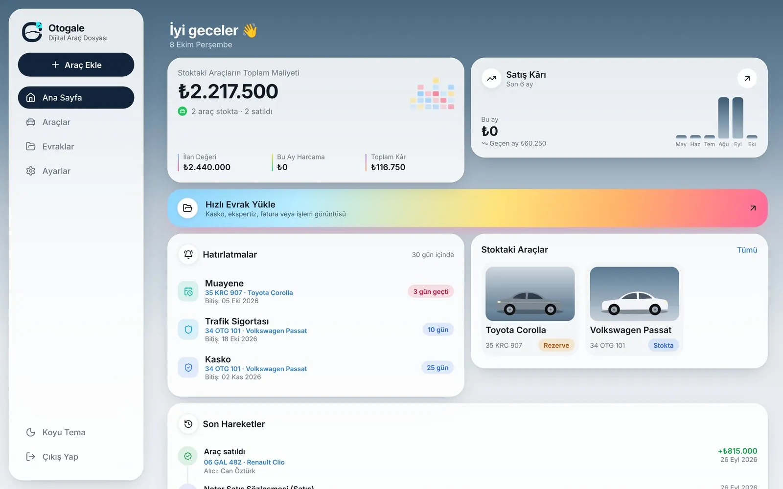Click the car icon next to Araçlar
The width and height of the screenshot is (783, 489).
(x=31, y=122)
